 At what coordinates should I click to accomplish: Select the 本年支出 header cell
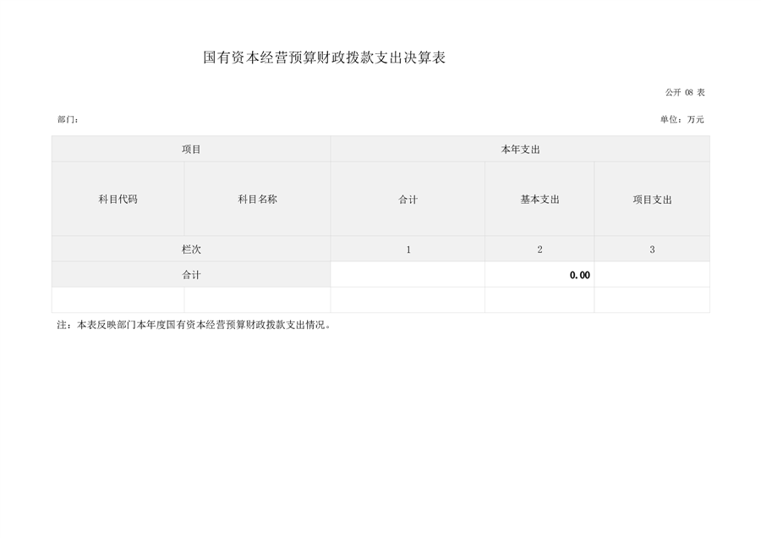click(520, 149)
